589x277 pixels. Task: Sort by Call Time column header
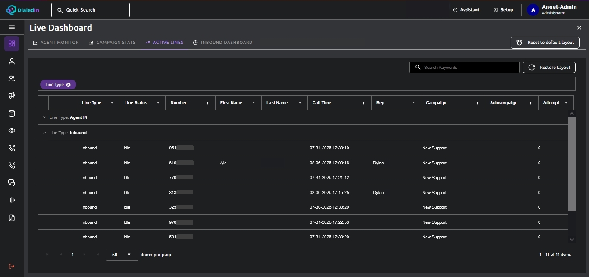click(x=322, y=103)
